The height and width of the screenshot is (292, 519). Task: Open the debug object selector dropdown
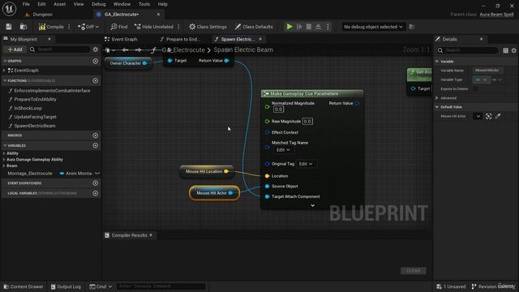pyautogui.click(x=373, y=27)
